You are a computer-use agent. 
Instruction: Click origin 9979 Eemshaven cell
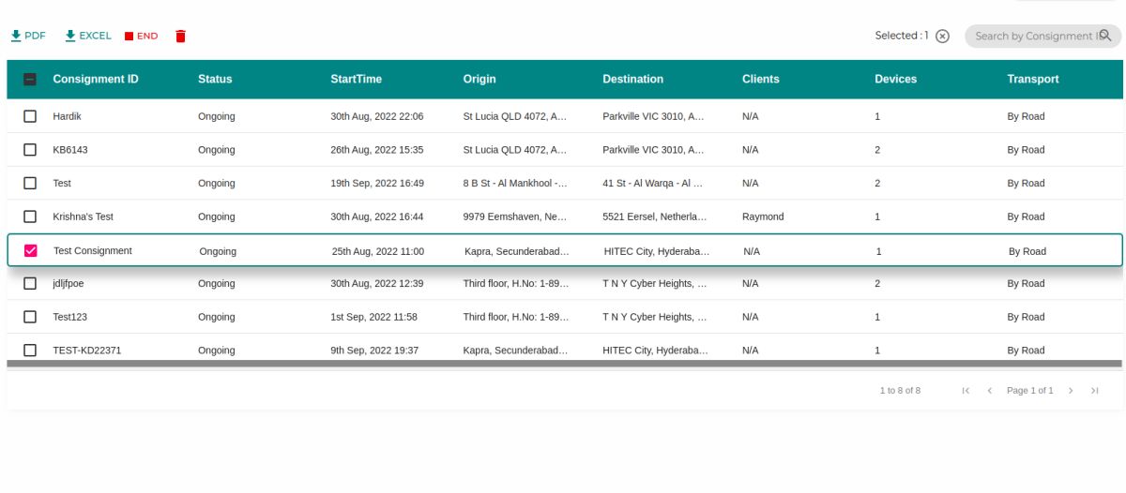[x=515, y=217]
